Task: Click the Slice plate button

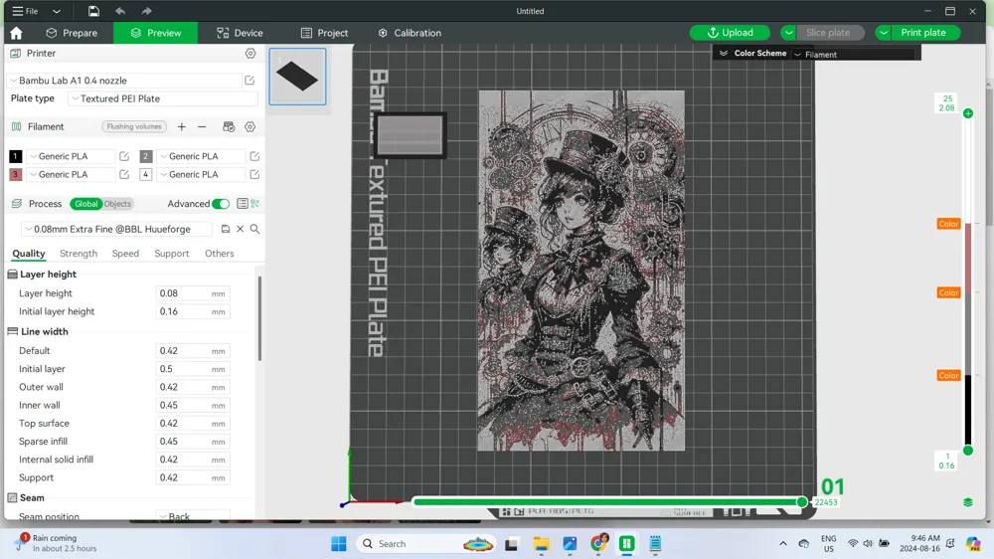Action: [x=828, y=33]
